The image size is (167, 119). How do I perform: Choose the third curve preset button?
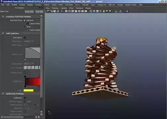click(x=33, y=67)
